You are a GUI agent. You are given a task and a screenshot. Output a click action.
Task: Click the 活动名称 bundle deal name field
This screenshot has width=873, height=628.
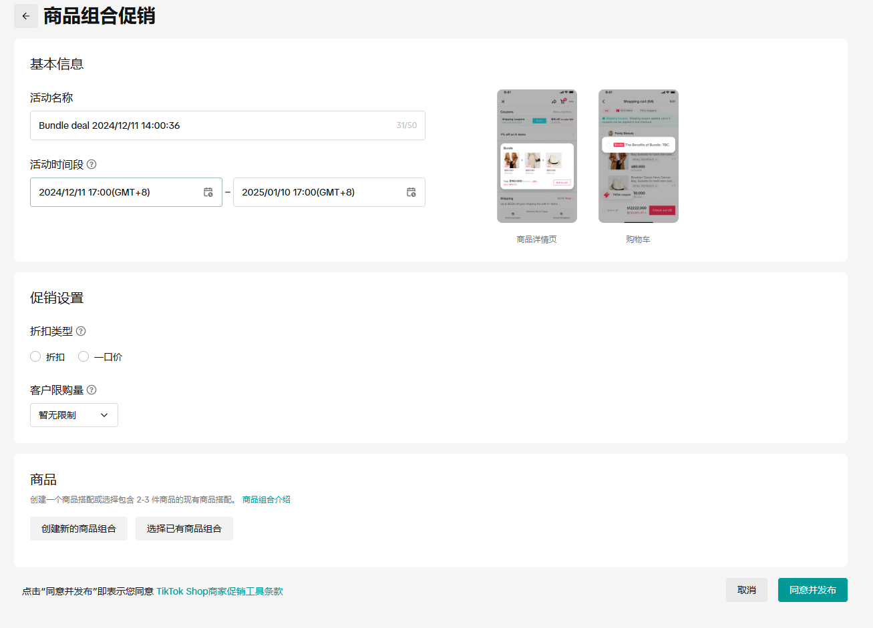pyautogui.click(x=214, y=125)
